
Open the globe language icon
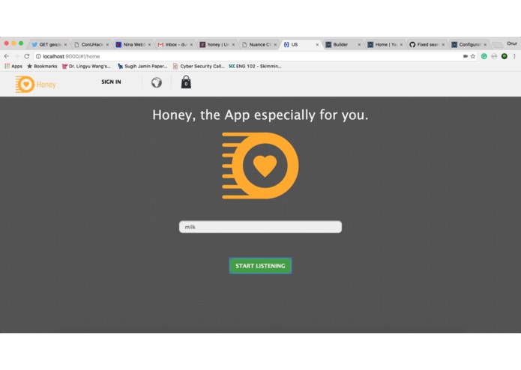coord(157,82)
